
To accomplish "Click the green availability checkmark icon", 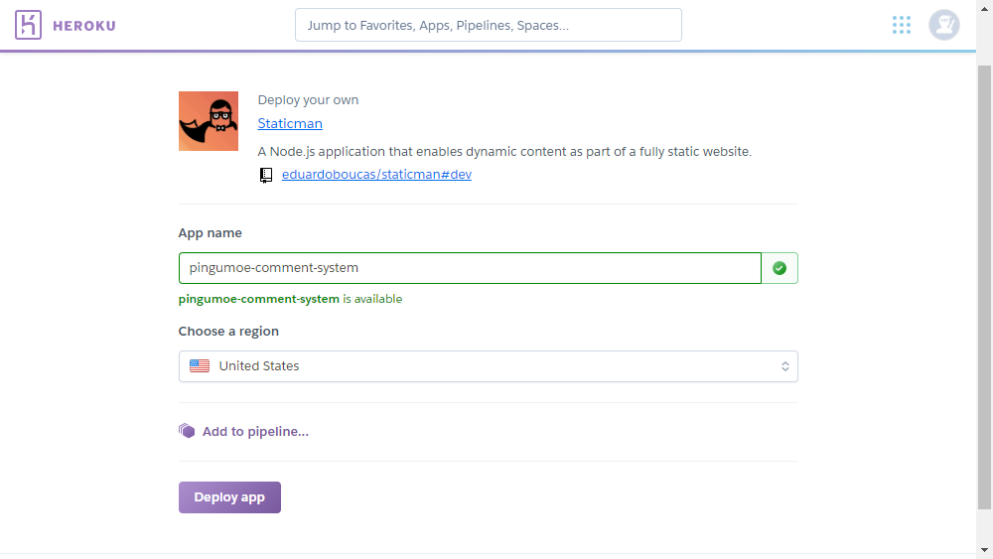I will coord(780,268).
